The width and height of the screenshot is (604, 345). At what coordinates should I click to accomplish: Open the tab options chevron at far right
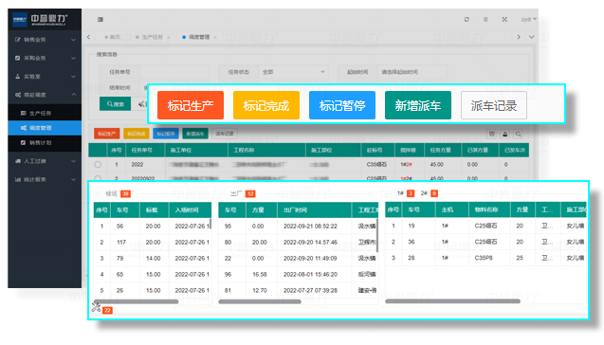(x=532, y=37)
